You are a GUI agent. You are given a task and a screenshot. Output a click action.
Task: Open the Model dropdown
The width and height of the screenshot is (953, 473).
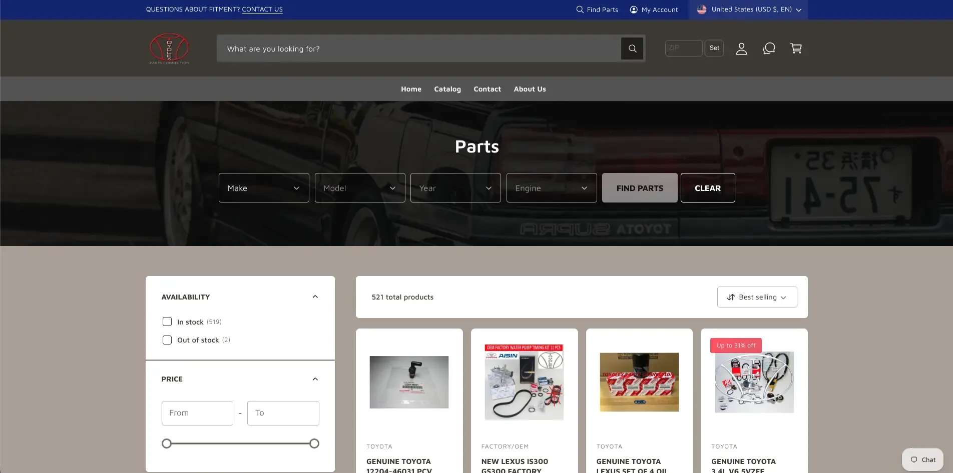tap(360, 188)
